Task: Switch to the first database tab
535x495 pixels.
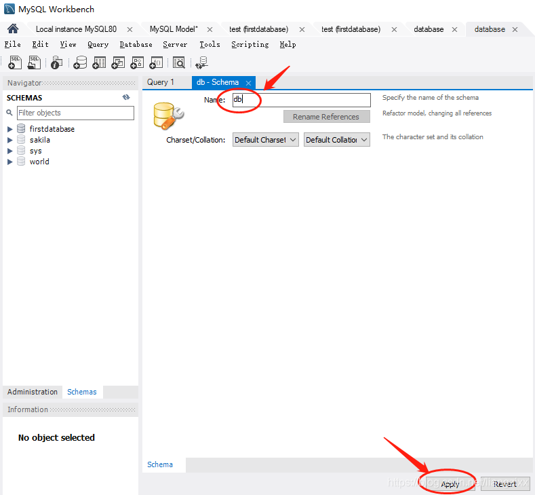Action: coord(429,29)
